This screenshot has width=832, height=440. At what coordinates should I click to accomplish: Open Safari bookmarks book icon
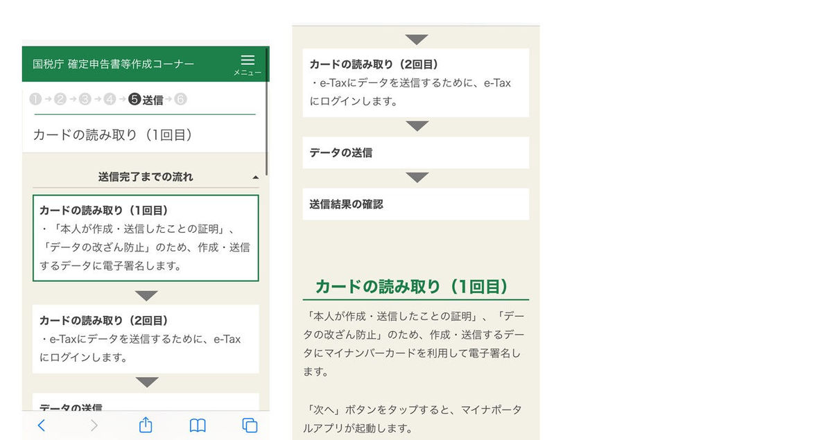(198, 425)
